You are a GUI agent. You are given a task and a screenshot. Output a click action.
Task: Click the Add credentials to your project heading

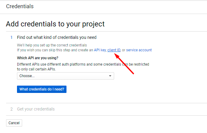(55, 24)
